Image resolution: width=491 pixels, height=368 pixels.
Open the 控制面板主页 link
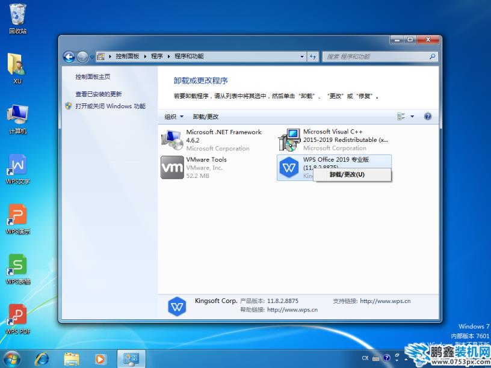[x=93, y=77]
